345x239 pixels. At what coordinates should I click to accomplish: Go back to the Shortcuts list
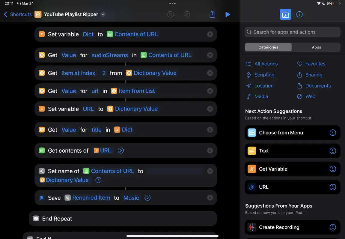click(17, 14)
